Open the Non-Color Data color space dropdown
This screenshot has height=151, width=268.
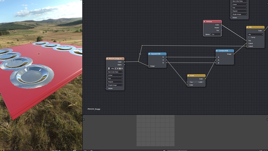(x=115, y=72)
